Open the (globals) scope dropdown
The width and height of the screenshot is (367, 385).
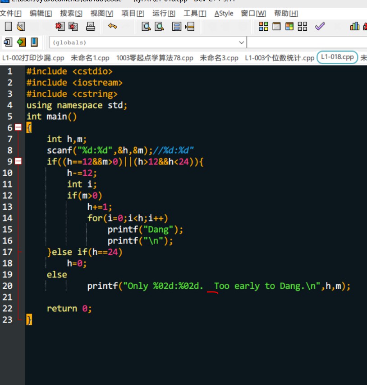(x=148, y=42)
